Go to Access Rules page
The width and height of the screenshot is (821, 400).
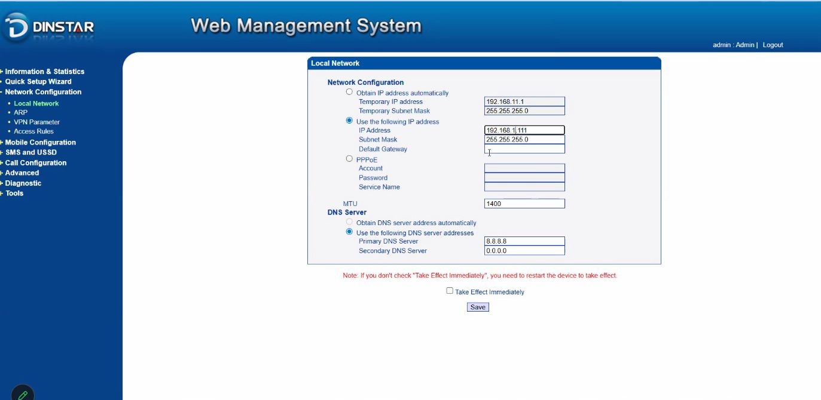33,131
